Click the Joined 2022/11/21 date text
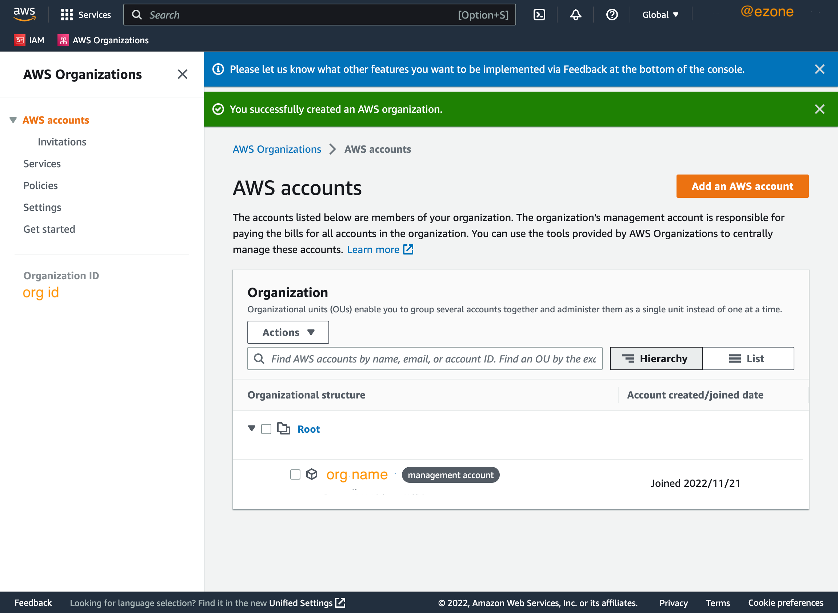 [x=695, y=483]
